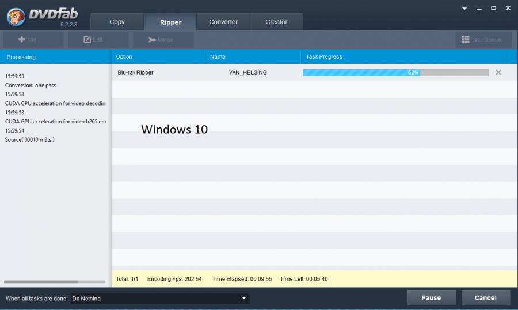
Task: Close the DVDFab window
Action: [x=508, y=8]
